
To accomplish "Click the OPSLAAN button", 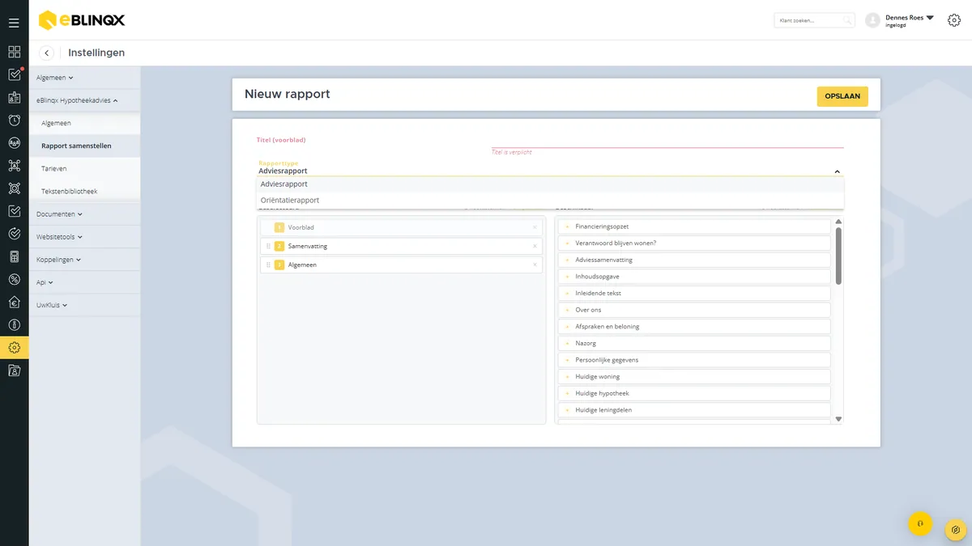I will pos(842,96).
